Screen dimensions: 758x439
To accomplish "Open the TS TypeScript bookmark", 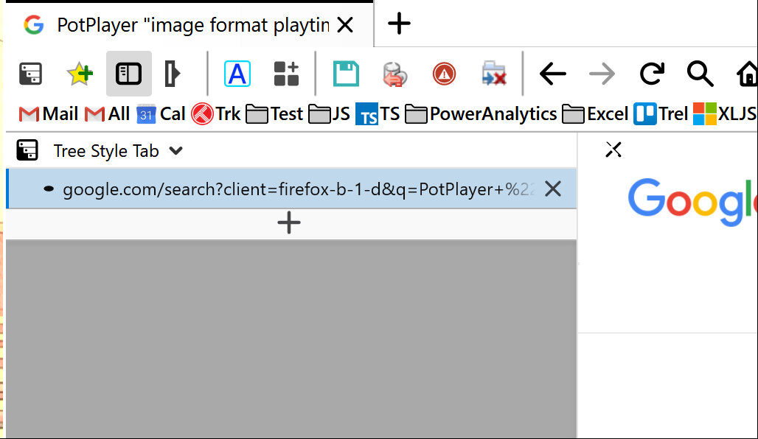I will (x=378, y=114).
